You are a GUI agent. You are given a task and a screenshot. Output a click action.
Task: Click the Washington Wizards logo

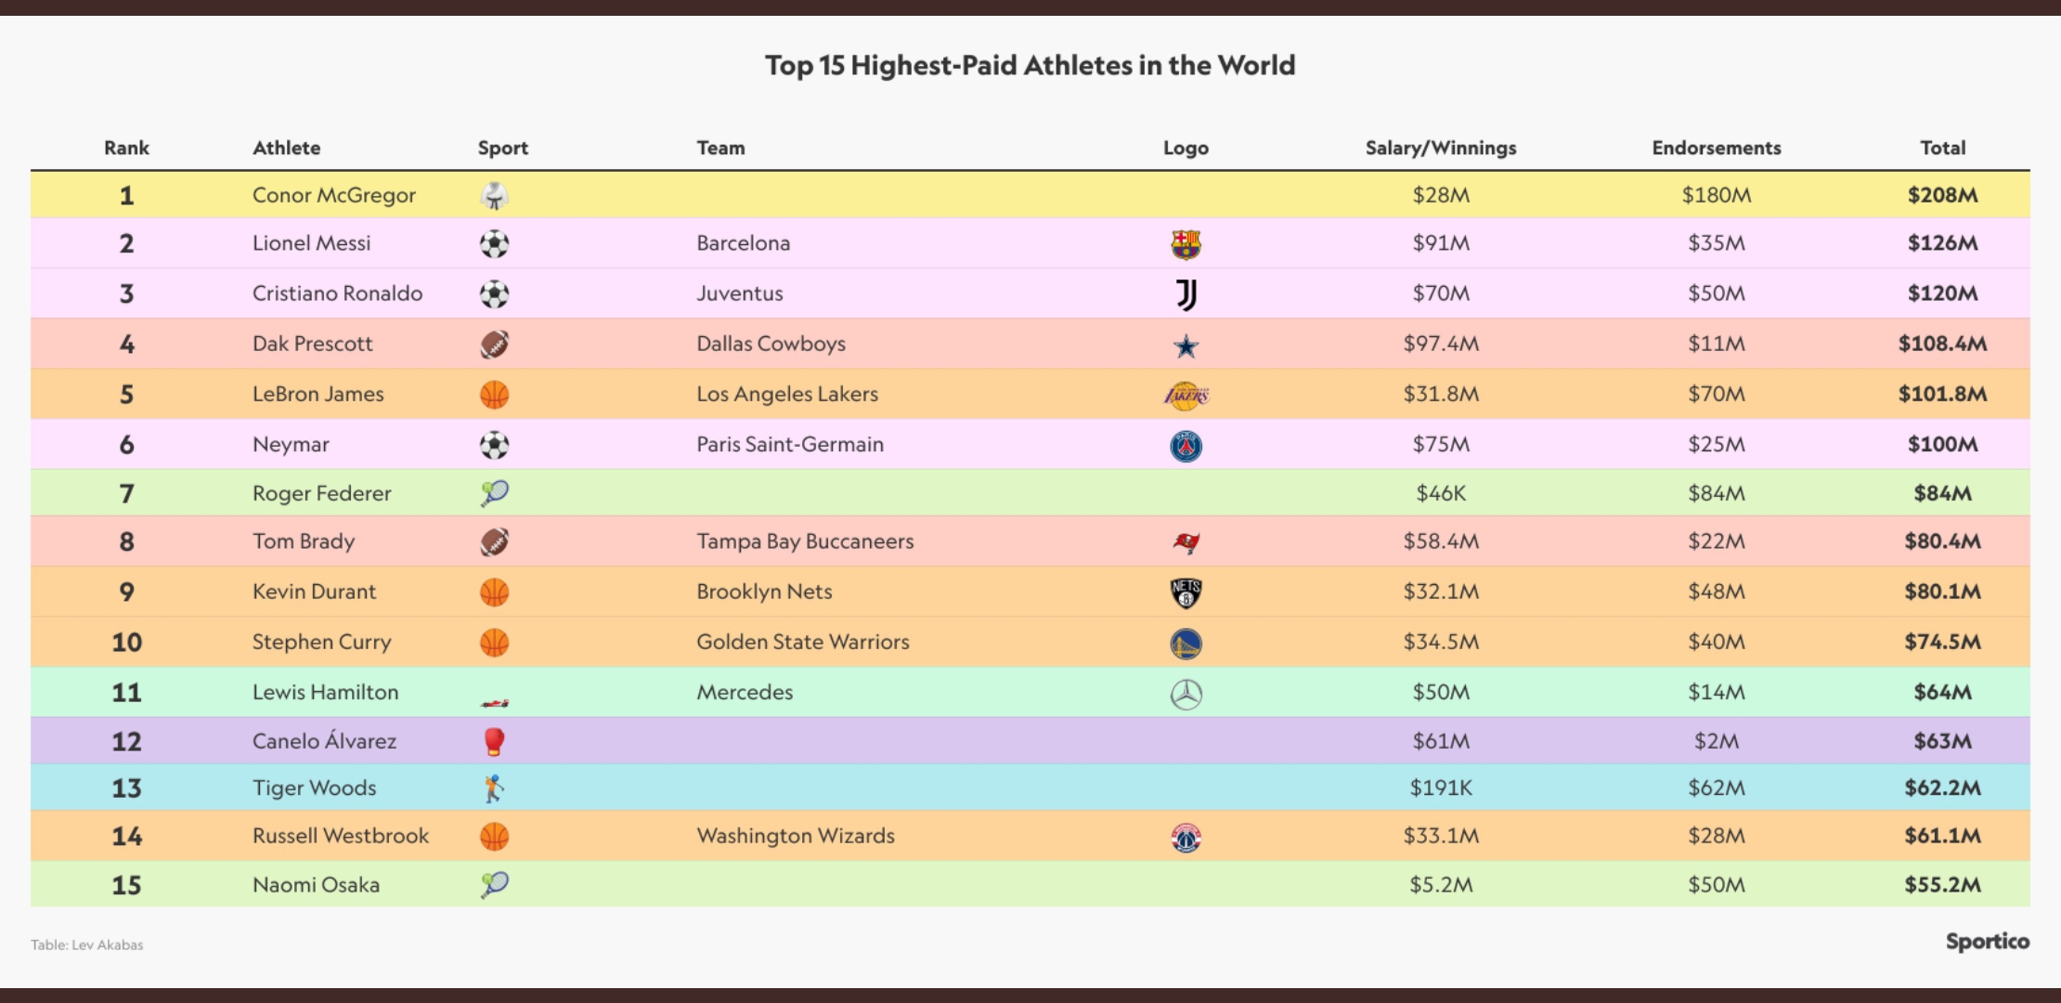pyautogui.click(x=1186, y=838)
